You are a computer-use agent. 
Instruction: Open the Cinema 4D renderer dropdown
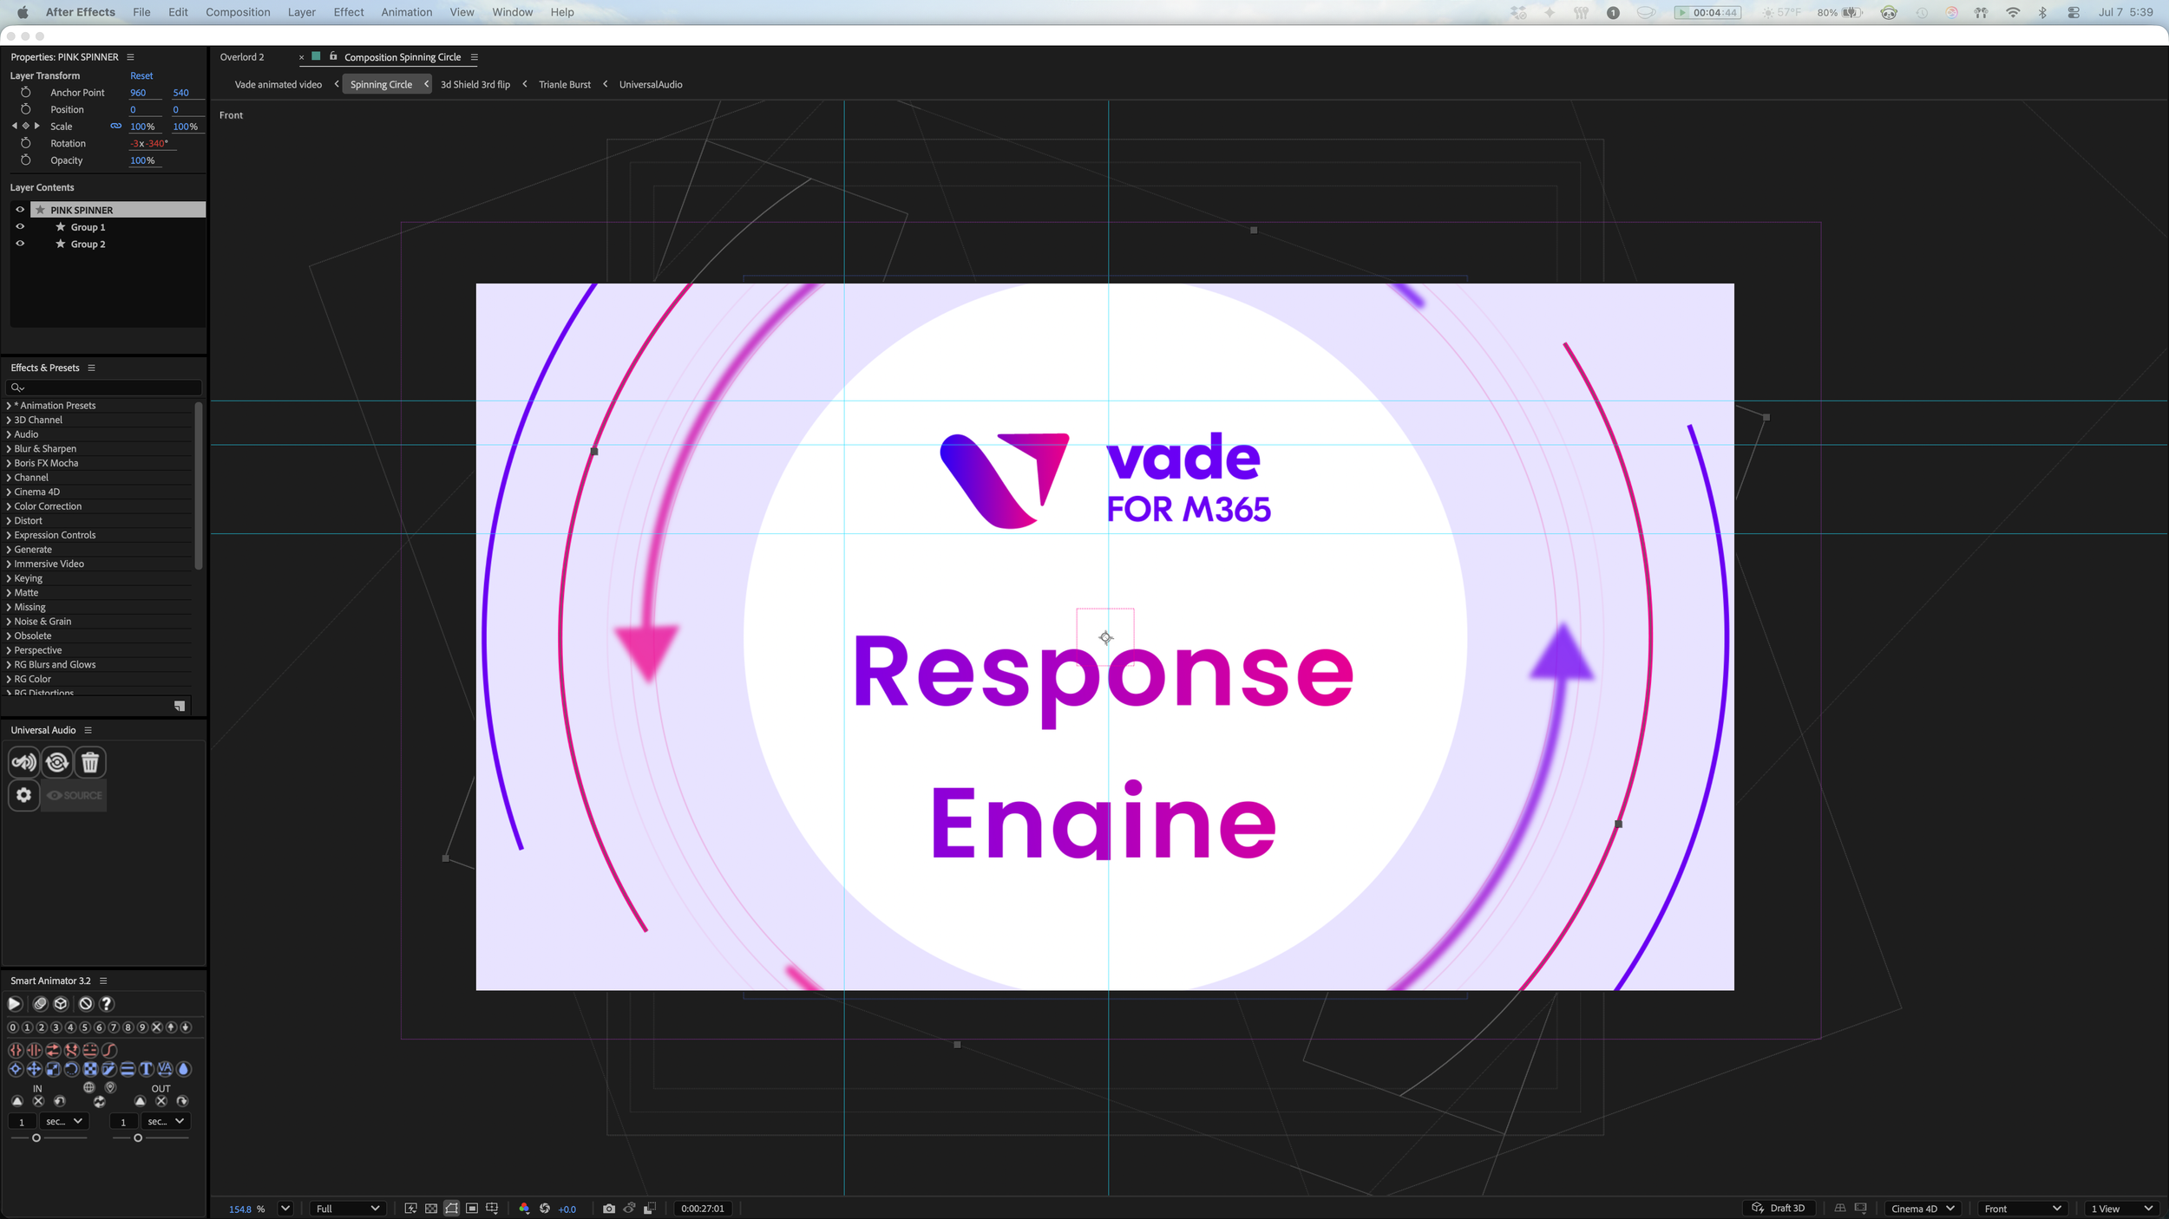1923,1209
